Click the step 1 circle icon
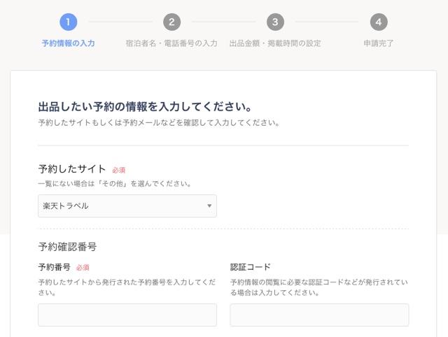 click(x=68, y=22)
